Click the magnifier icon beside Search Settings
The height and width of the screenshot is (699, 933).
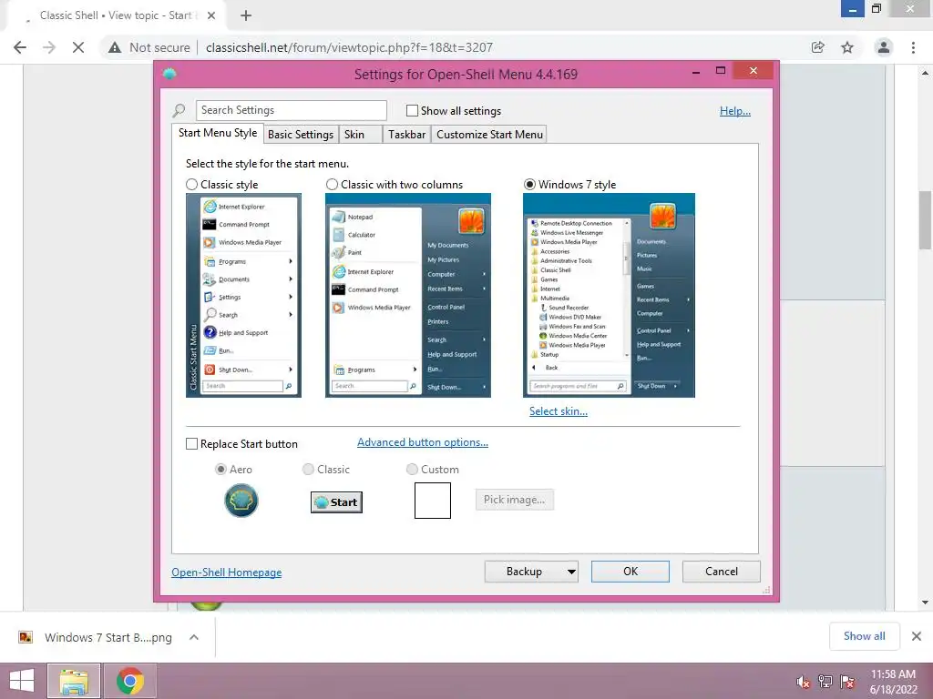coord(179,110)
